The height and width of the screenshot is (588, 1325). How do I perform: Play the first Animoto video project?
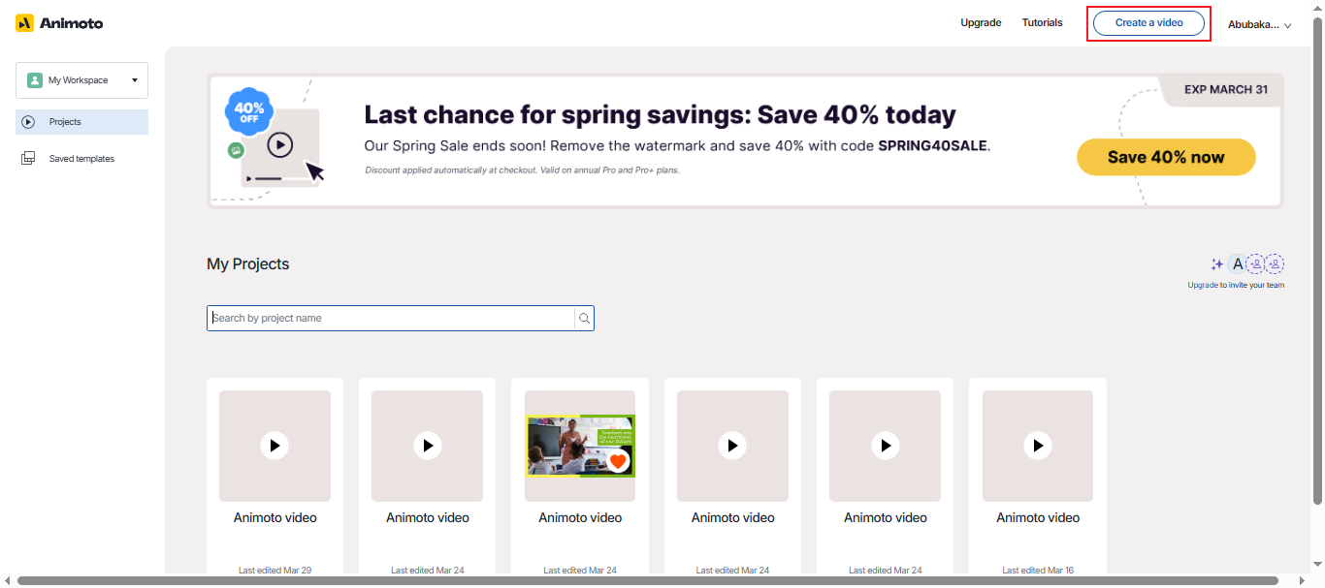275,445
